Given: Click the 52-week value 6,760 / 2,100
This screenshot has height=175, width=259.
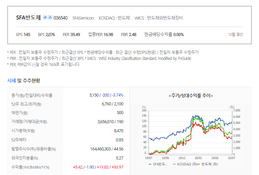Looking at the screenshot, I should click(112, 104).
